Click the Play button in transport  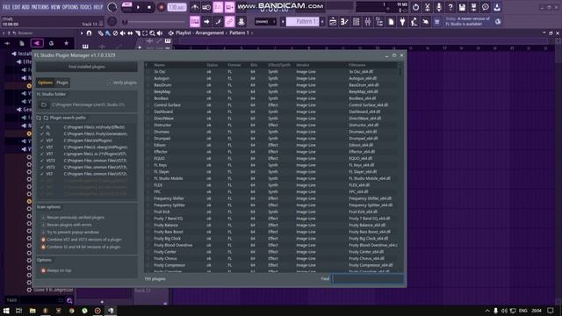pyautogui.click(x=139, y=7)
